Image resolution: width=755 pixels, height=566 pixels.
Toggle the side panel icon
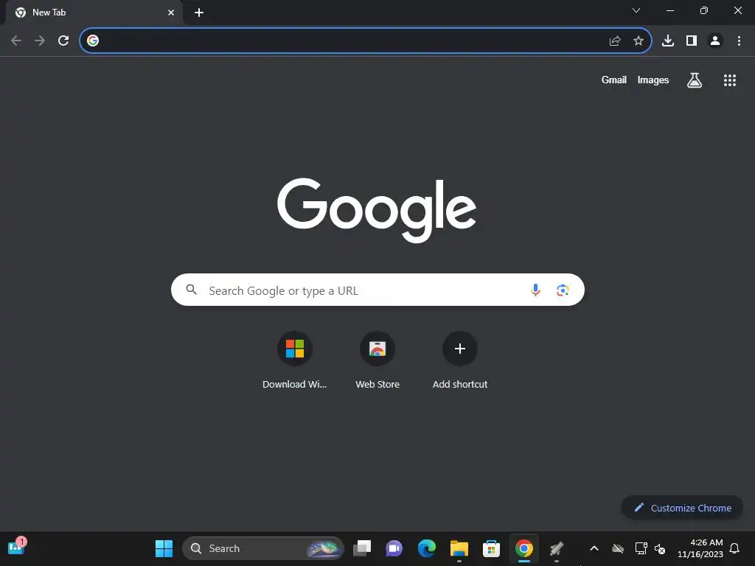[x=692, y=41]
